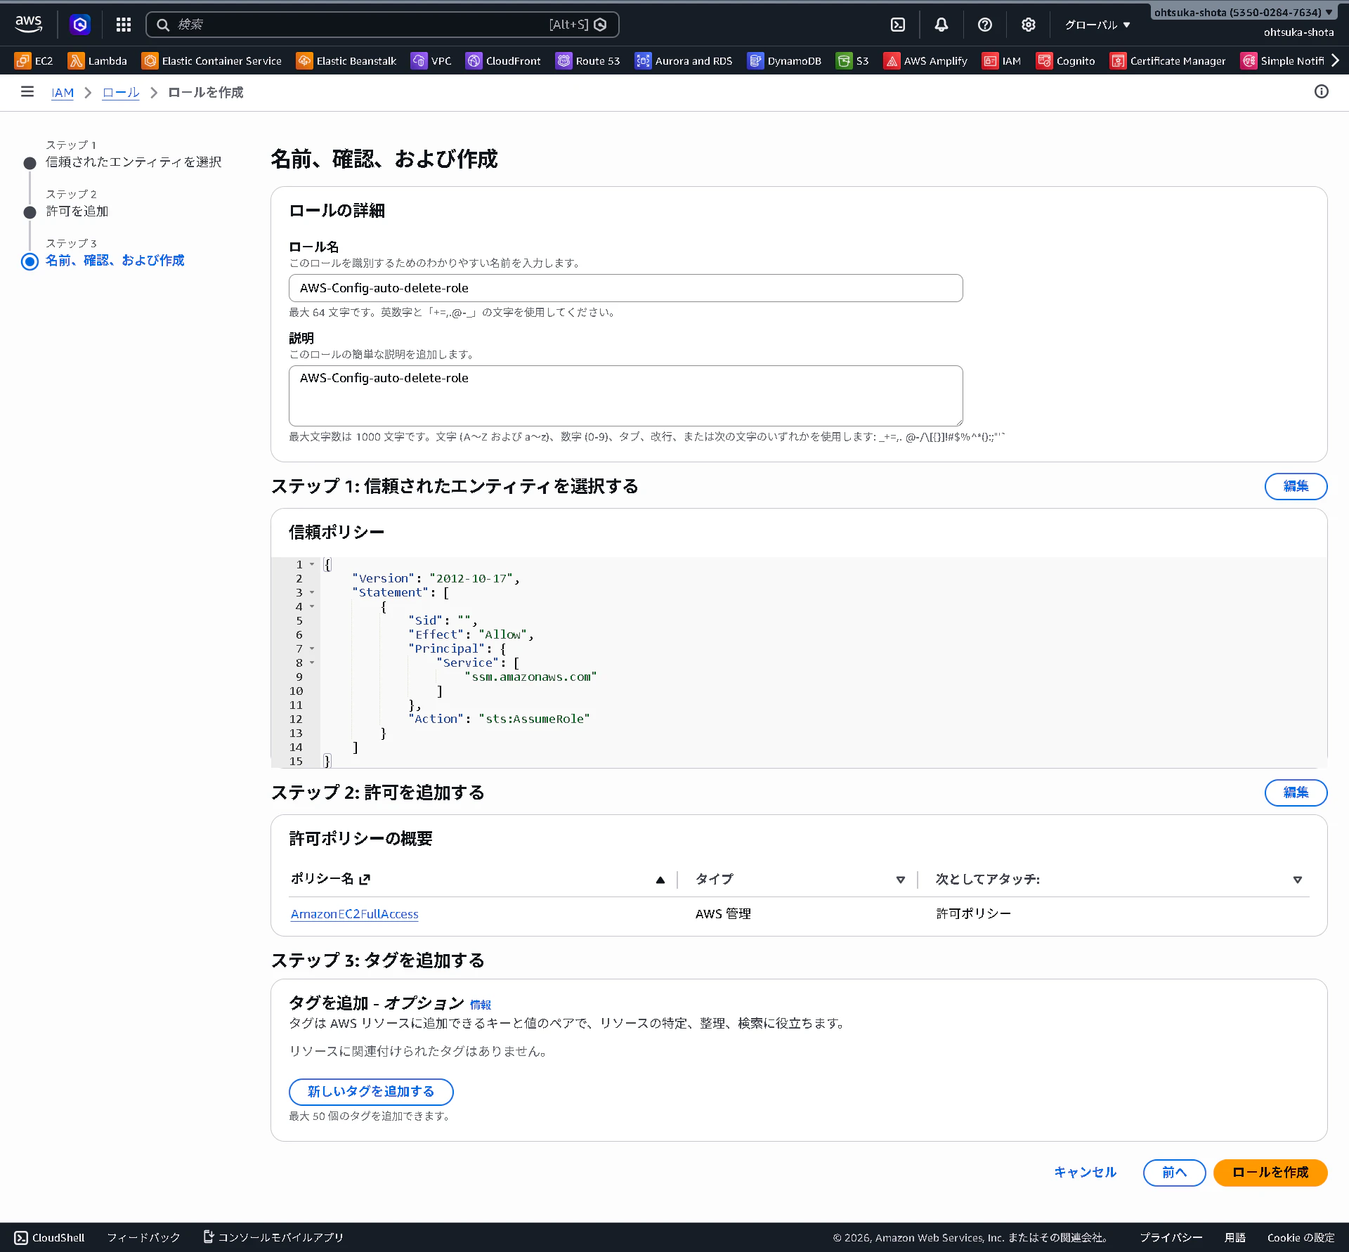Image resolution: width=1349 pixels, height=1252 pixels.
Task: Sort by タイプ column arrow
Action: coord(901,880)
